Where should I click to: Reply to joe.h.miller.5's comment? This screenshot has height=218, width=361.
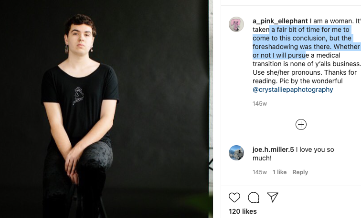pyautogui.click(x=300, y=172)
